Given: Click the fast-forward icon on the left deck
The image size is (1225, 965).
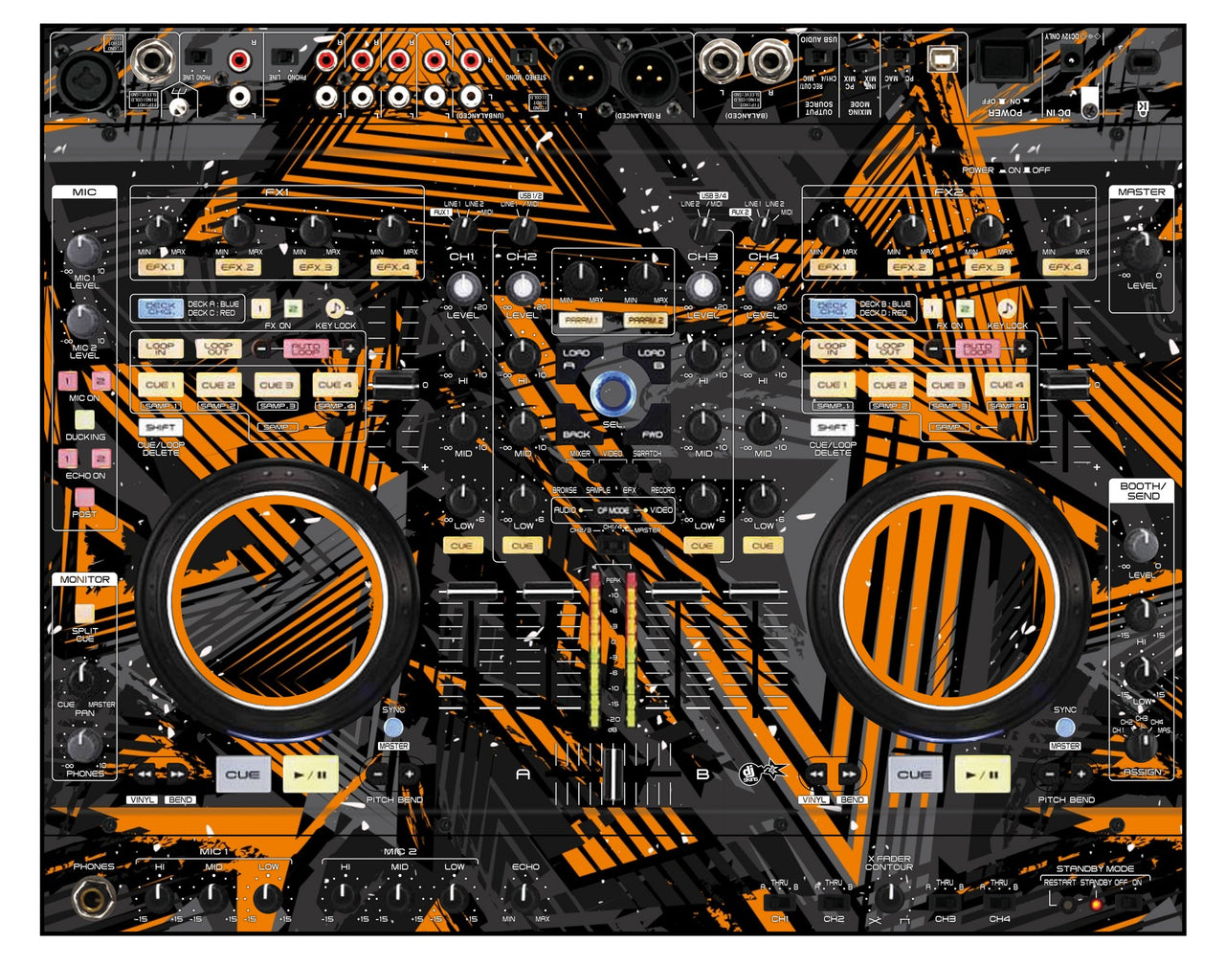Looking at the screenshot, I should pos(176,774).
